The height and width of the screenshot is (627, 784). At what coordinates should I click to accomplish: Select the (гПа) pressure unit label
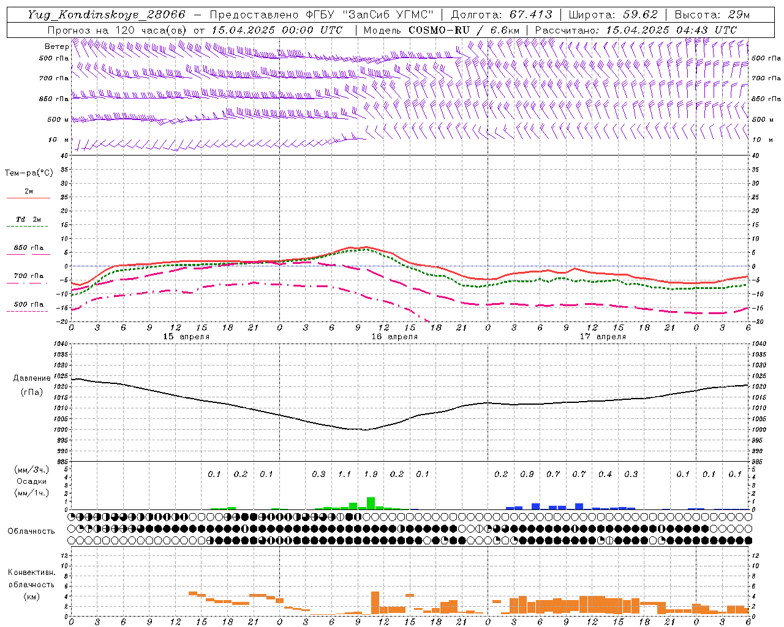coord(32,392)
